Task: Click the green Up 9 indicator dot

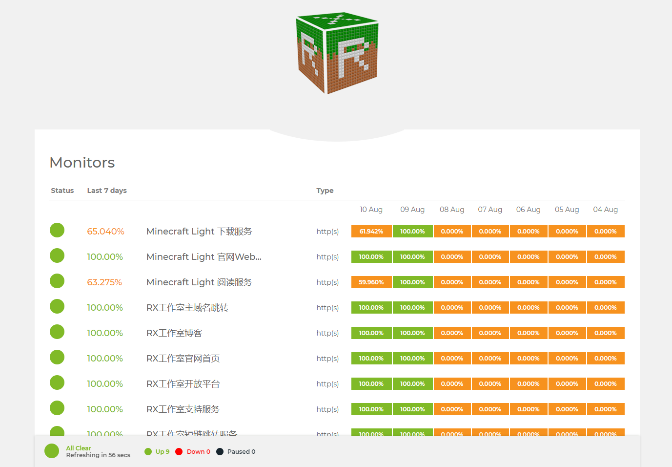Action: click(148, 452)
